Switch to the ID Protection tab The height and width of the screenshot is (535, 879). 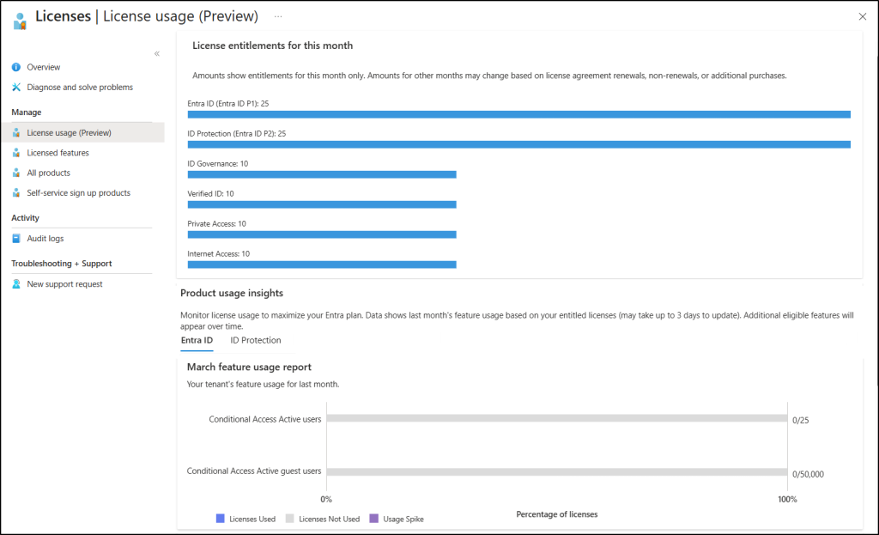pyautogui.click(x=255, y=340)
